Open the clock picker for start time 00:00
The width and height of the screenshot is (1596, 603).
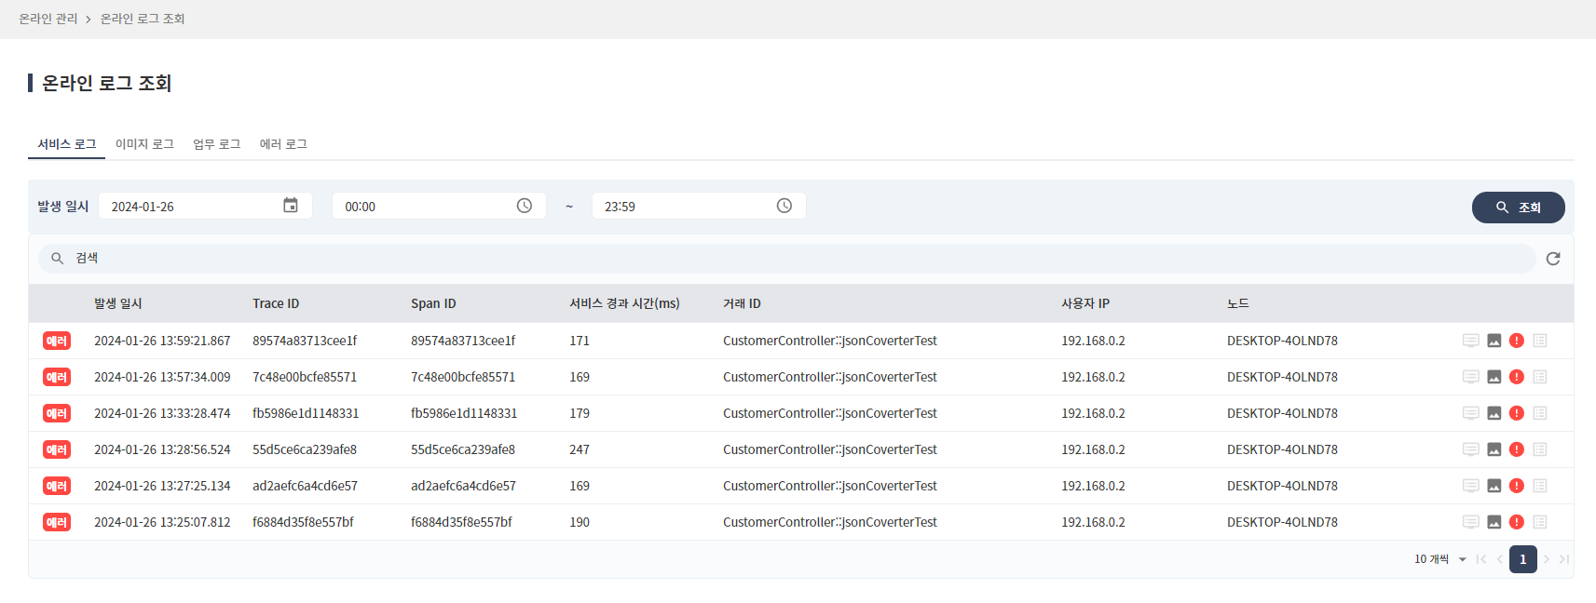point(525,206)
